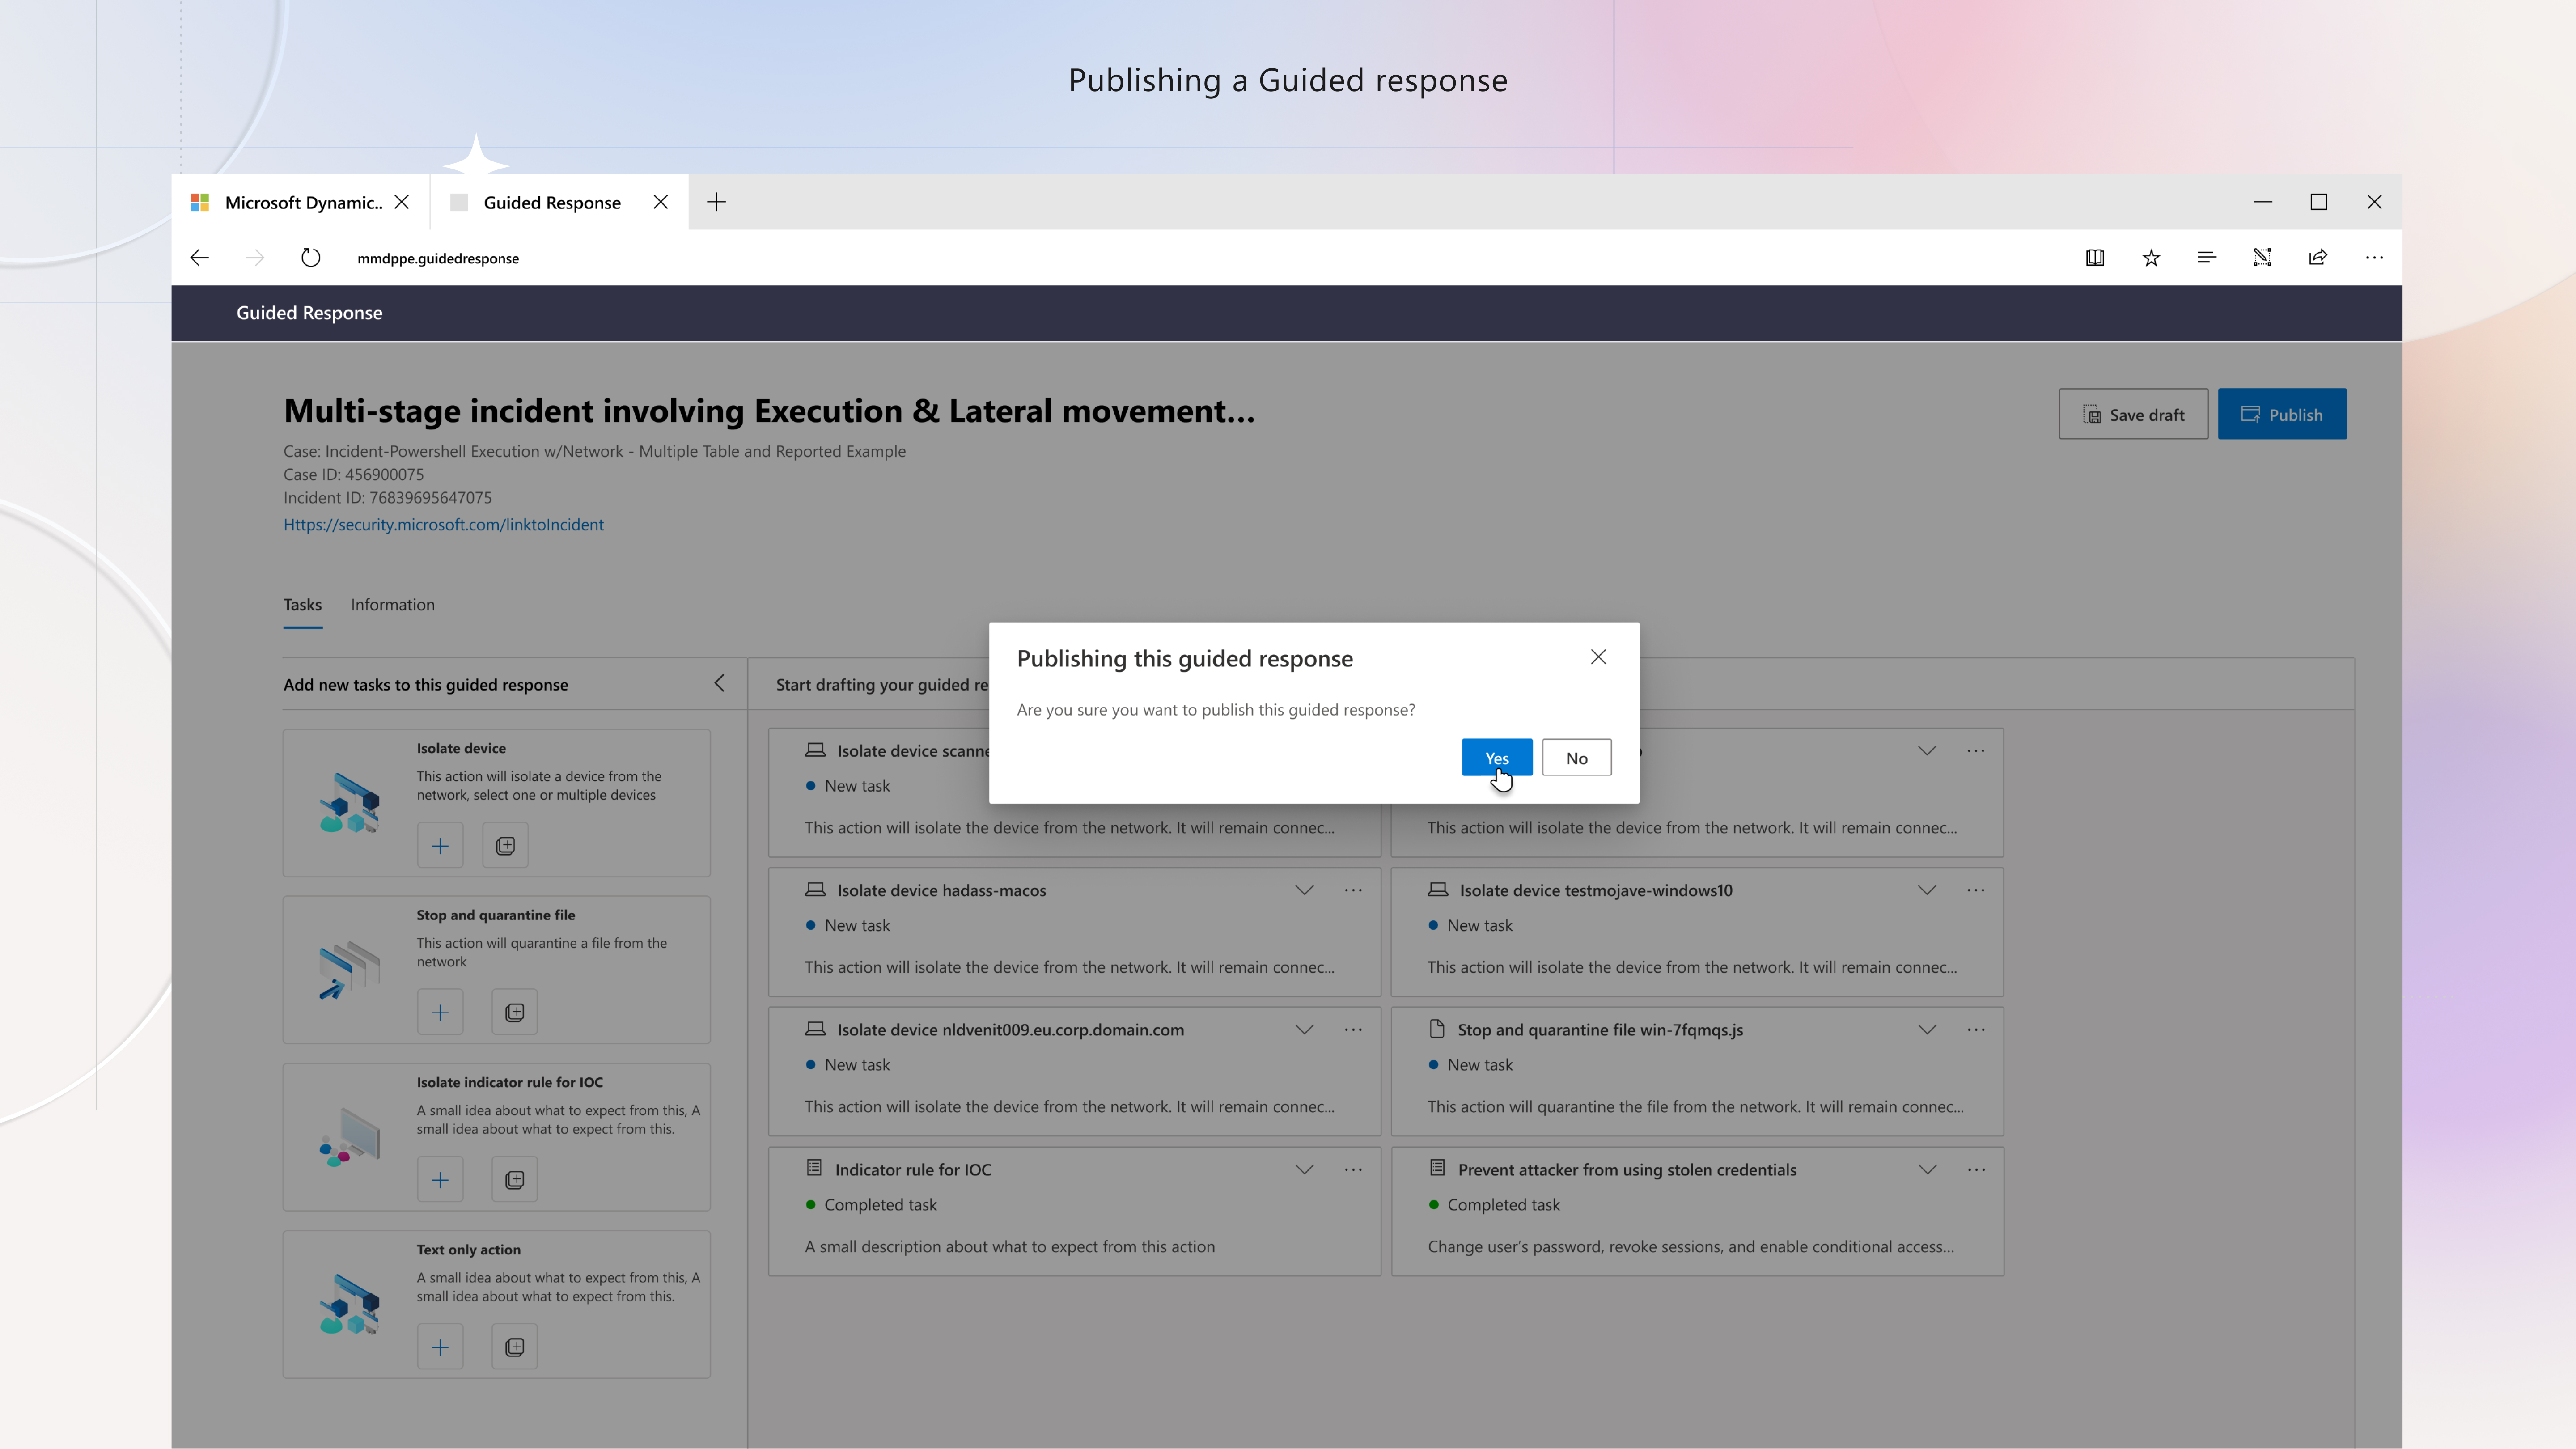Viewport: 2576px width, 1449px height.
Task: Minimize the browser window
Action: pos(2263,202)
